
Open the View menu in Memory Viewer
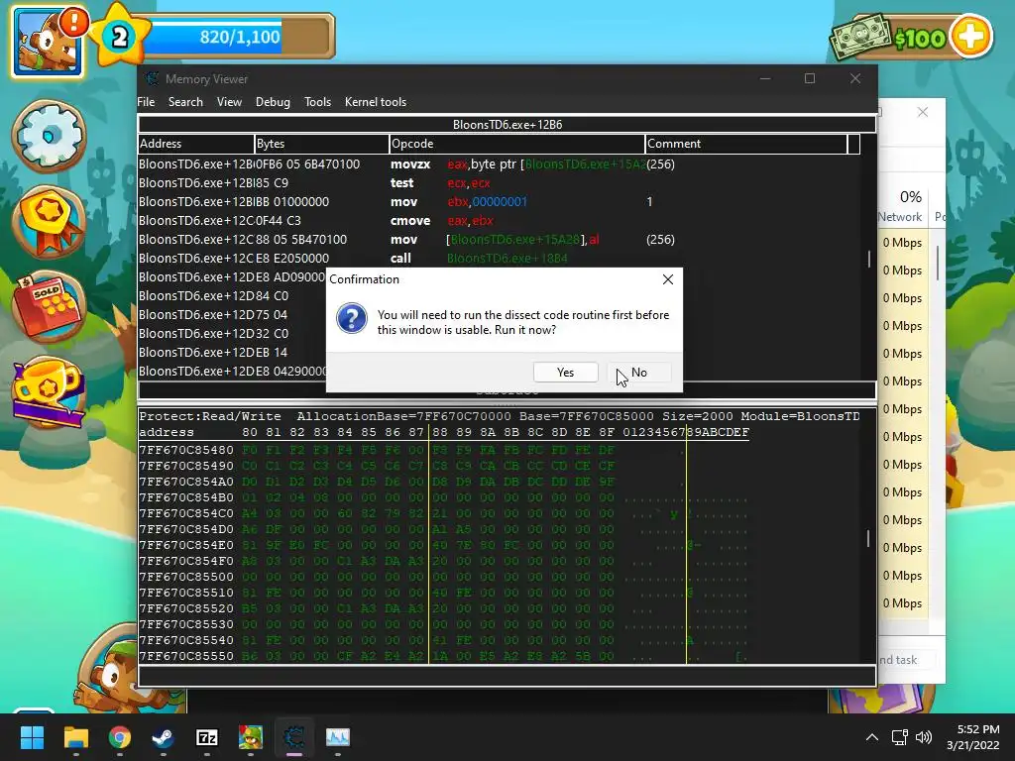(229, 102)
